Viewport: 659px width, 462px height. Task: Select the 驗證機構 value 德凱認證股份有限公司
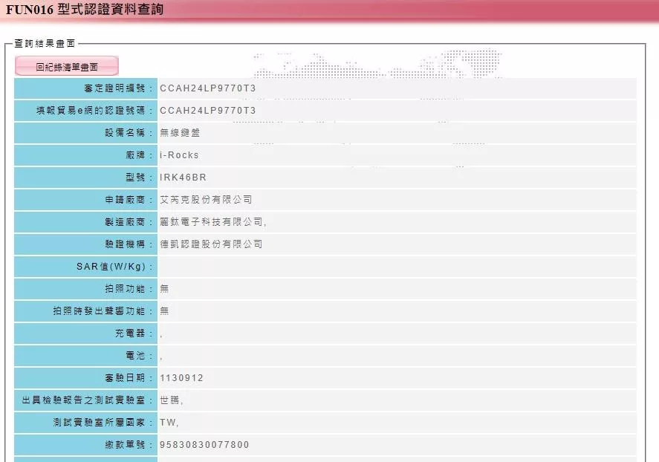211,244
